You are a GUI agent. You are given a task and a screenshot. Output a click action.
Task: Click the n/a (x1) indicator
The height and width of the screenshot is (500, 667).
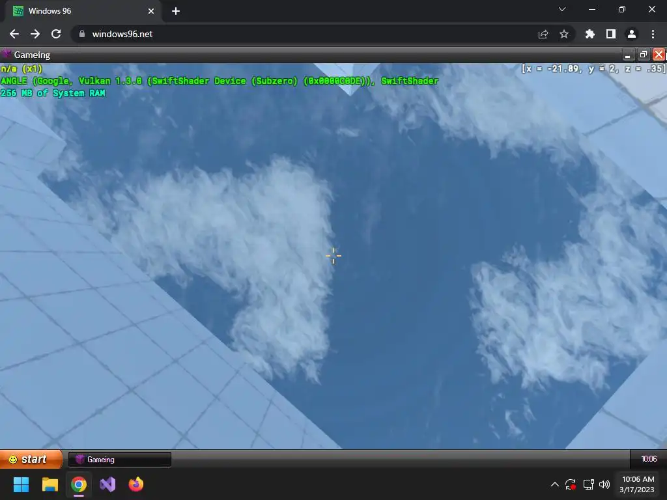(21, 68)
